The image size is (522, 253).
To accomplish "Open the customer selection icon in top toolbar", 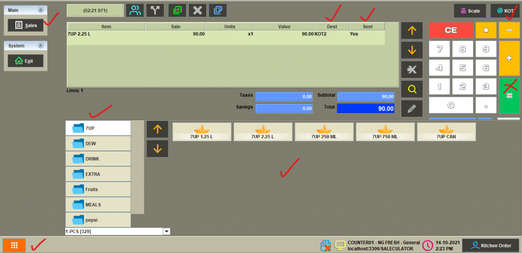I will tap(135, 10).
